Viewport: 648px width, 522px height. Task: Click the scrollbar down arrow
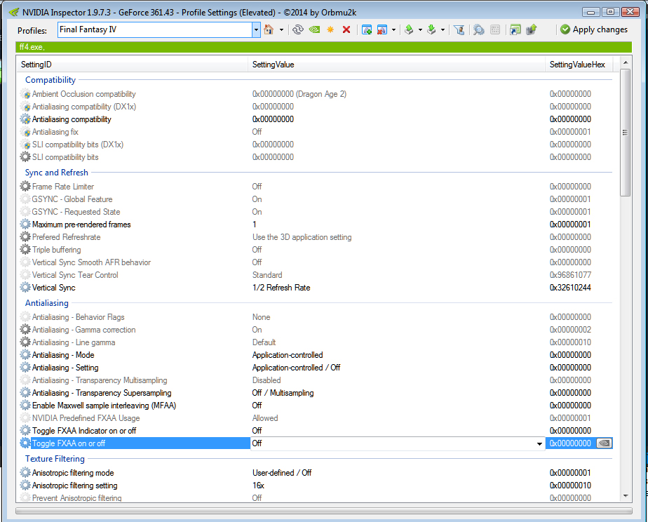(x=625, y=496)
